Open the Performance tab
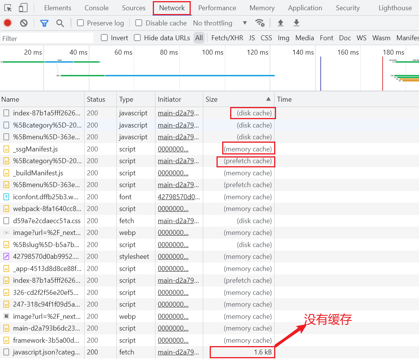419x359 pixels. tap(217, 8)
